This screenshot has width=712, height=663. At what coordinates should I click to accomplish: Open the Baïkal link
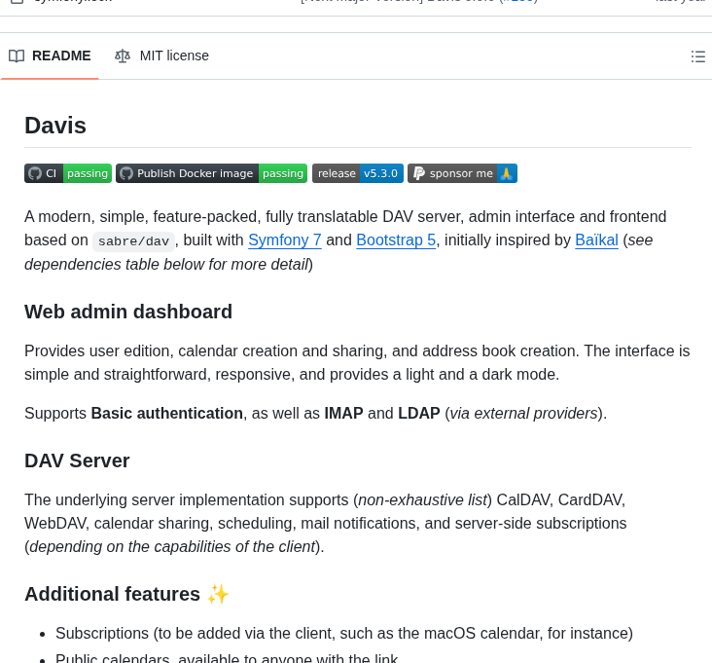click(596, 239)
